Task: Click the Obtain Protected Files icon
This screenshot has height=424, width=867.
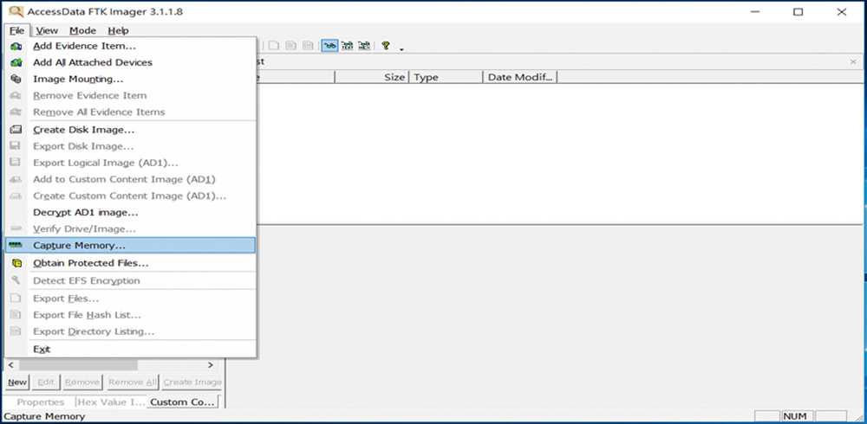Action: pos(16,263)
